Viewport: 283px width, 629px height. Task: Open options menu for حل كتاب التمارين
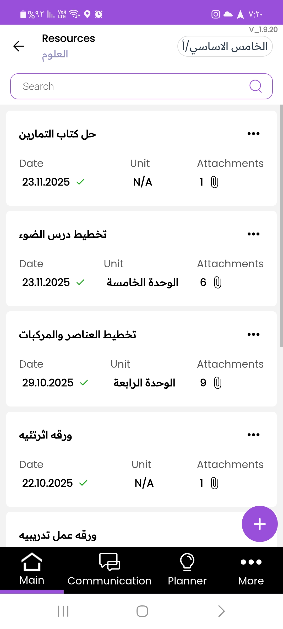[x=253, y=134]
